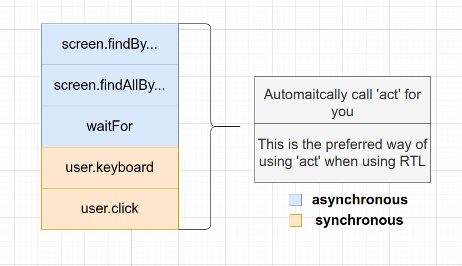Click the "Automaitcally call 'act' for you" box

pos(342,100)
